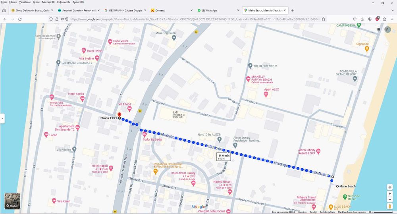The width and height of the screenshot is (397, 214).
Task: Open the Firefox downloads icon
Action: click(362, 19)
